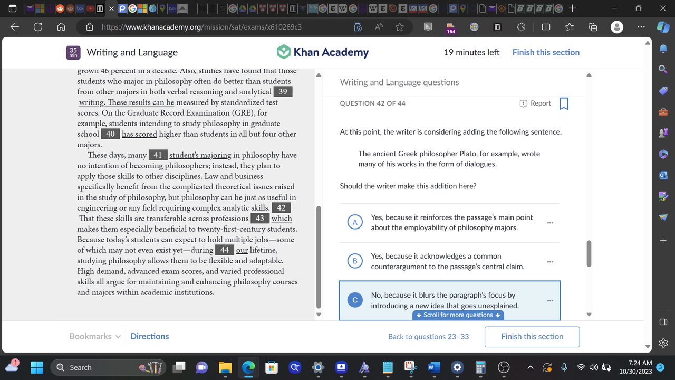Bookmark question 42 with the ribbon icon
675x380 pixels.
563,103
